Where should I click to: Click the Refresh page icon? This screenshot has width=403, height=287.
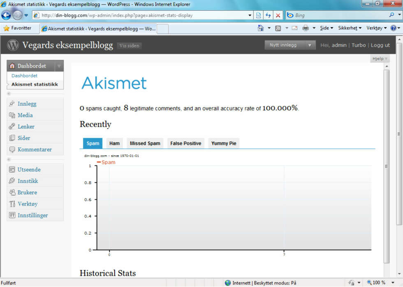[268, 15]
